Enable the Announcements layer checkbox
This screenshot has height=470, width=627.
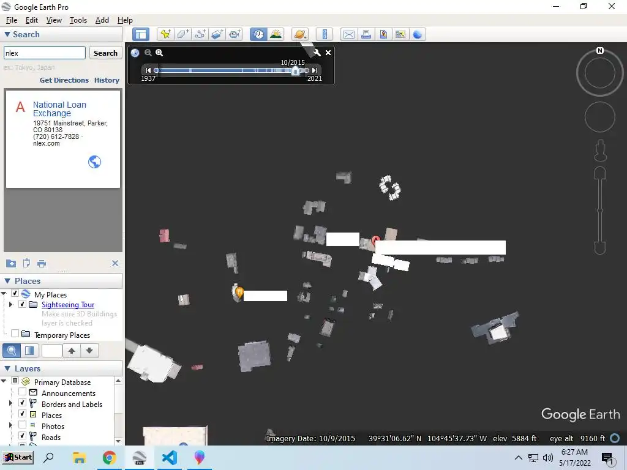(x=23, y=392)
